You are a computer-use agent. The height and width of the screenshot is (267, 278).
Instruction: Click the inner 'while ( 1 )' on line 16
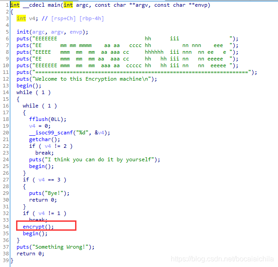(x=40, y=106)
